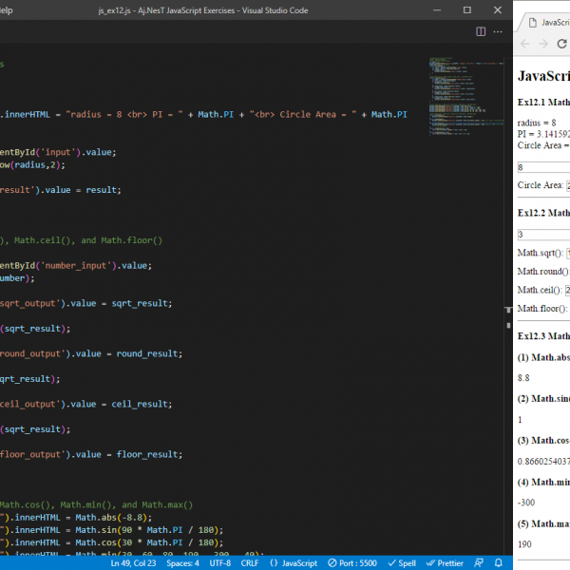The height and width of the screenshot is (570, 570).
Task: Open the Spaces: 4 indentation setting
Action: [183, 562]
